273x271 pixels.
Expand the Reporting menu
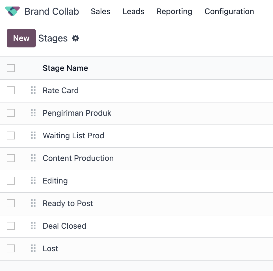174,12
